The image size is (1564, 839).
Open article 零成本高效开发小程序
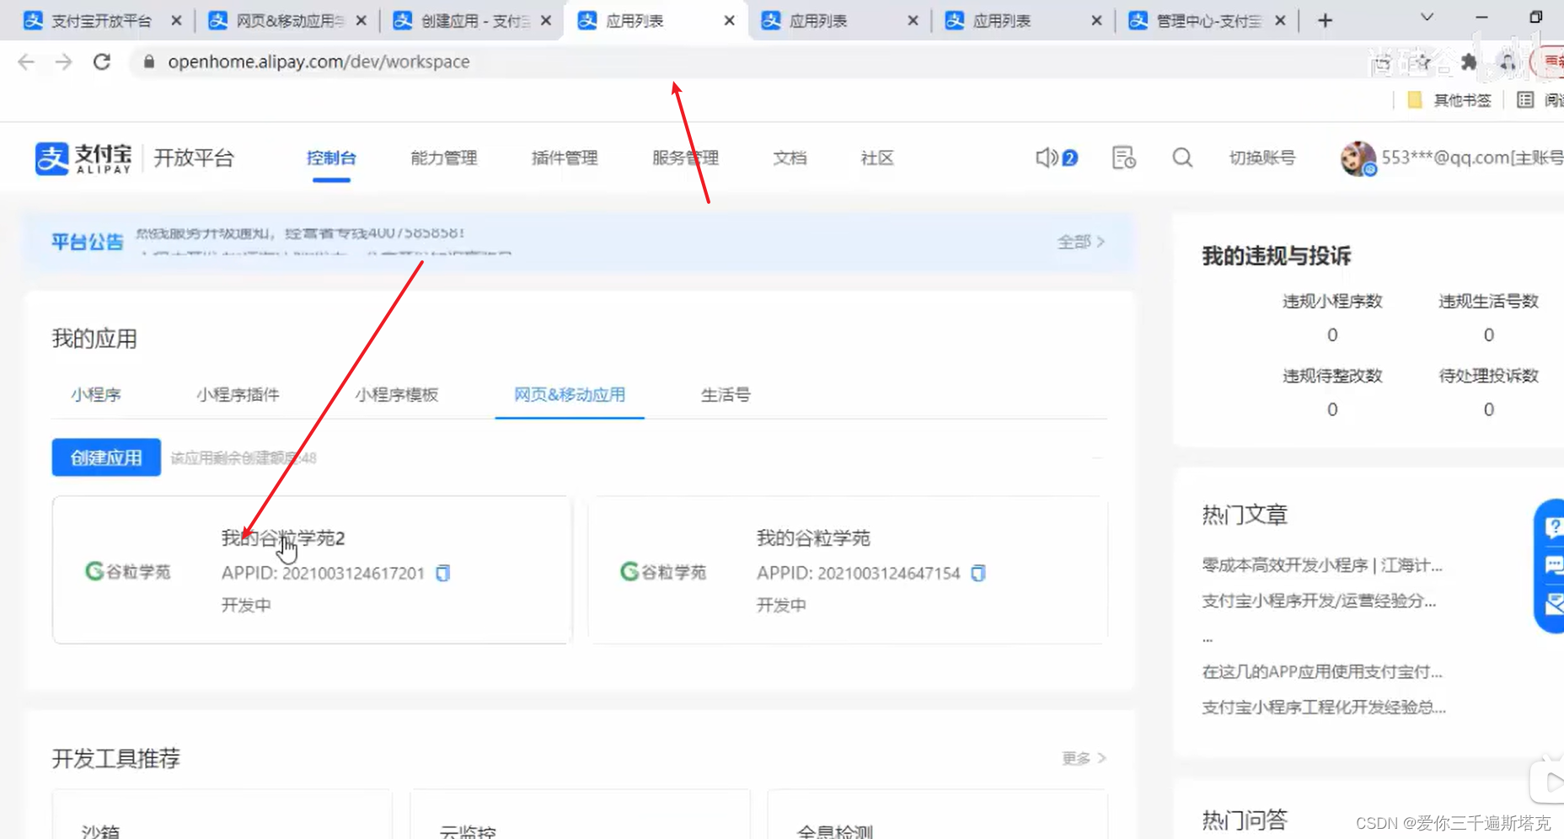point(1322,565)
